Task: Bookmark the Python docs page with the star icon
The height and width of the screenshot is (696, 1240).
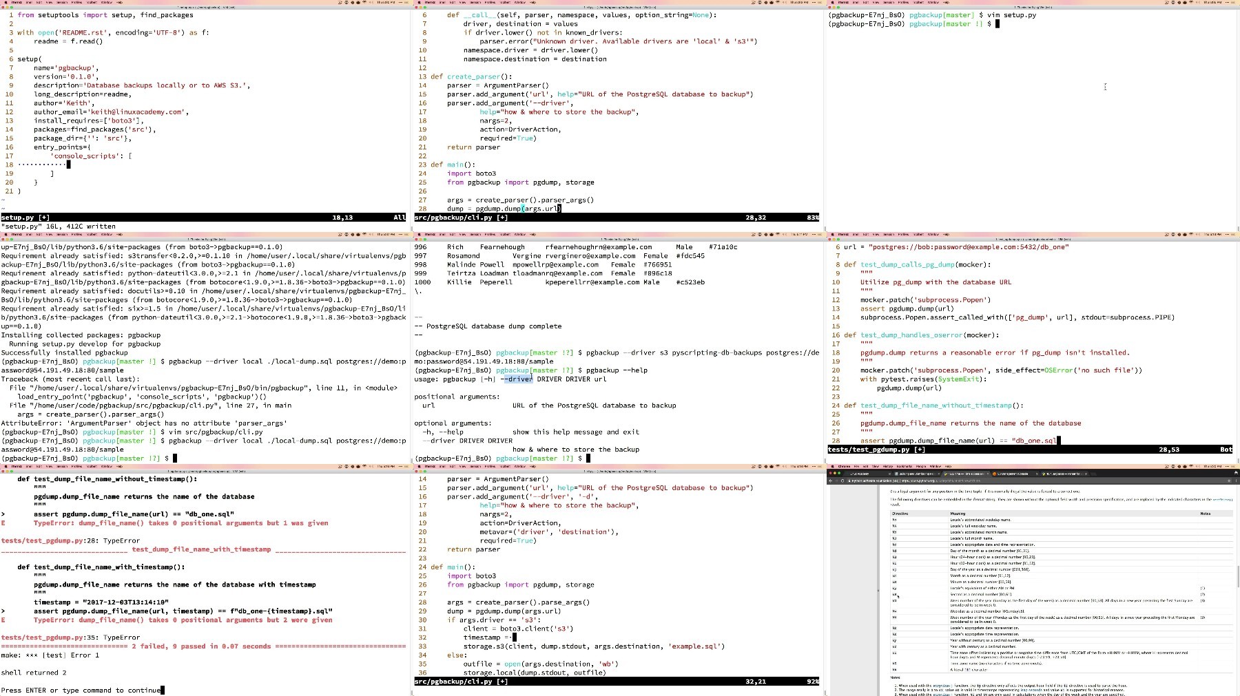Action: [x=1228, y=481]
